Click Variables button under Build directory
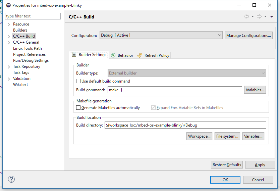Screen dimensions: 280x191 (x=253, y=136)
